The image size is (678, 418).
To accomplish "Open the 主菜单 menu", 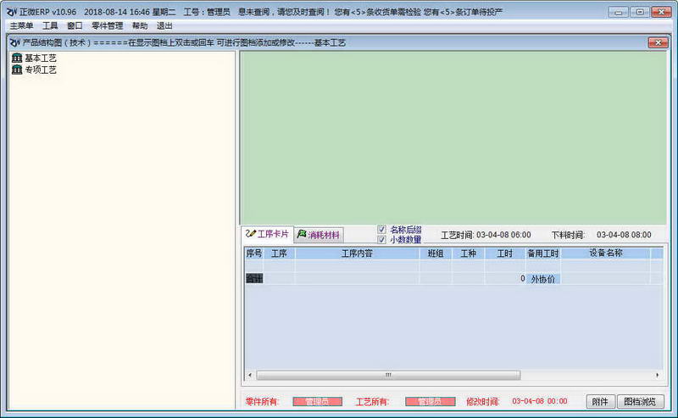I will [21, 26].
